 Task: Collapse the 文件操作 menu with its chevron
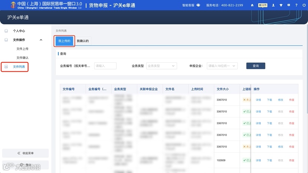[x=41, y=40]
